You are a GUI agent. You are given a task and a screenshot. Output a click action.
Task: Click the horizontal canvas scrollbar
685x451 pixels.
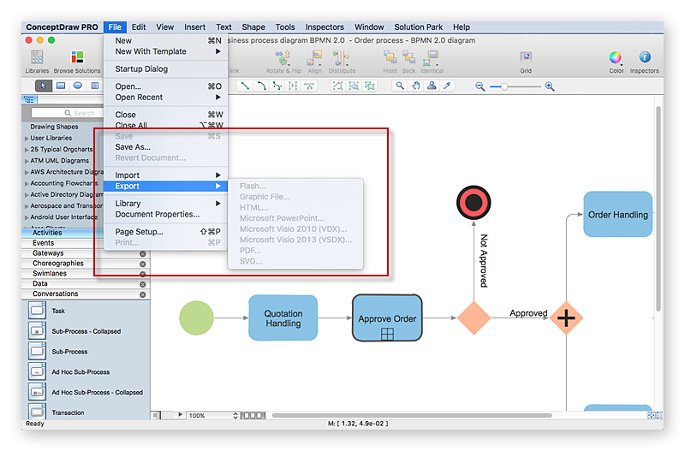click(x=412, y=415)
